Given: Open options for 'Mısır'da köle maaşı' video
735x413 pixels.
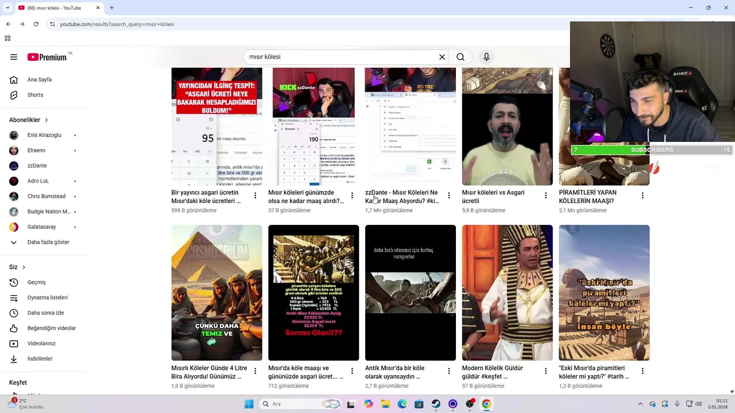Looking at the screenshot, I should pyautogui.click(x=352, y=371).
